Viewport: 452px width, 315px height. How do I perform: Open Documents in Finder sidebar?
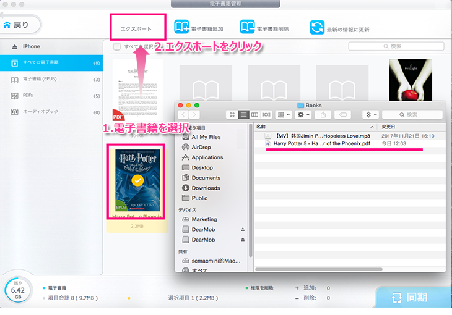206,178
